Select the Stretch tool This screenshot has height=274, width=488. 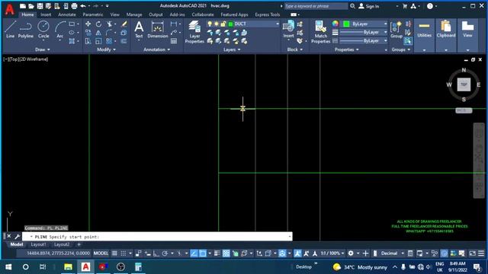pyautogui.click(x=88, y=41)
